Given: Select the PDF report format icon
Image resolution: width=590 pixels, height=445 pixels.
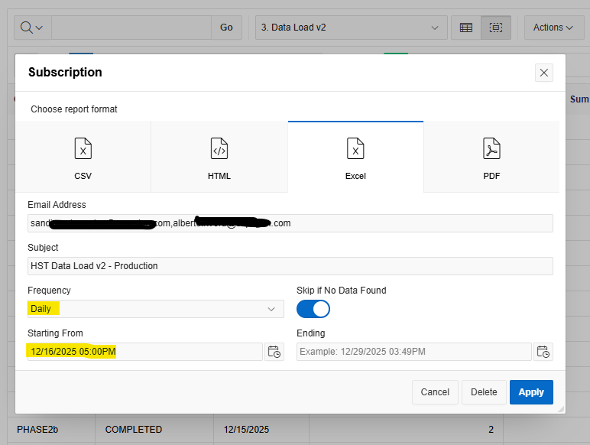Looking at the screenshot, I should pos(491,148).
